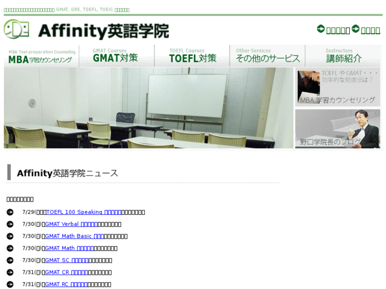Click arrow bullet beside GMAT Math Basic entry
Image resolution: width=386 pixels, height=289 pixels.
10,236
